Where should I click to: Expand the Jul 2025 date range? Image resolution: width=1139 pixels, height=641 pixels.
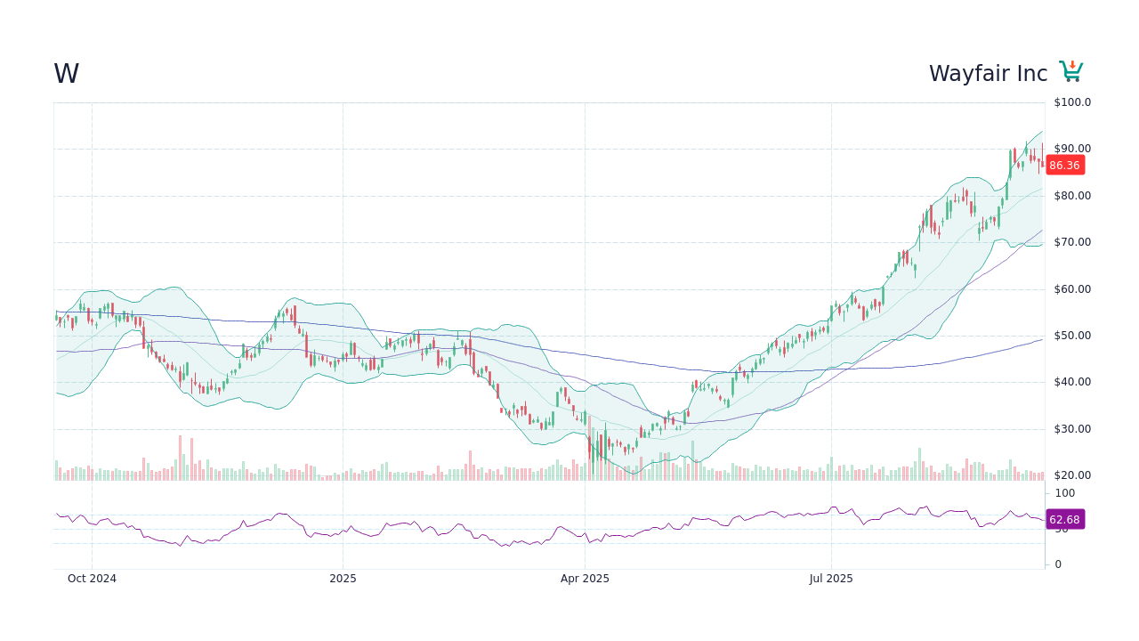pos(831,578)
